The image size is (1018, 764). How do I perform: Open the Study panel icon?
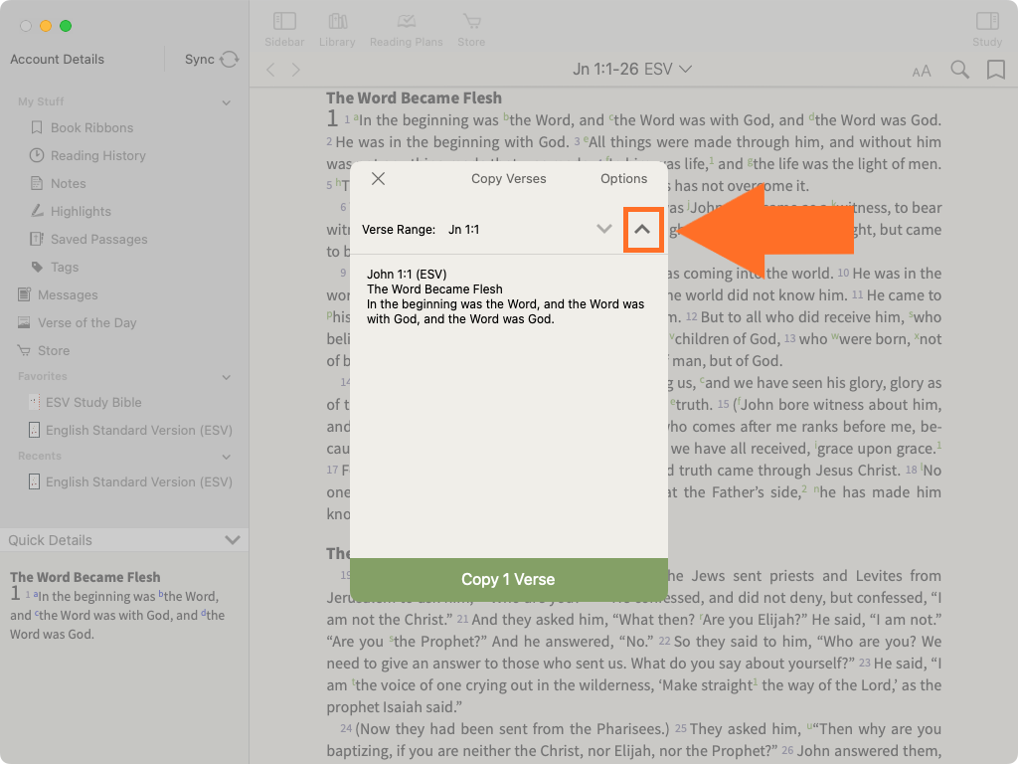(x=986, y=28)
